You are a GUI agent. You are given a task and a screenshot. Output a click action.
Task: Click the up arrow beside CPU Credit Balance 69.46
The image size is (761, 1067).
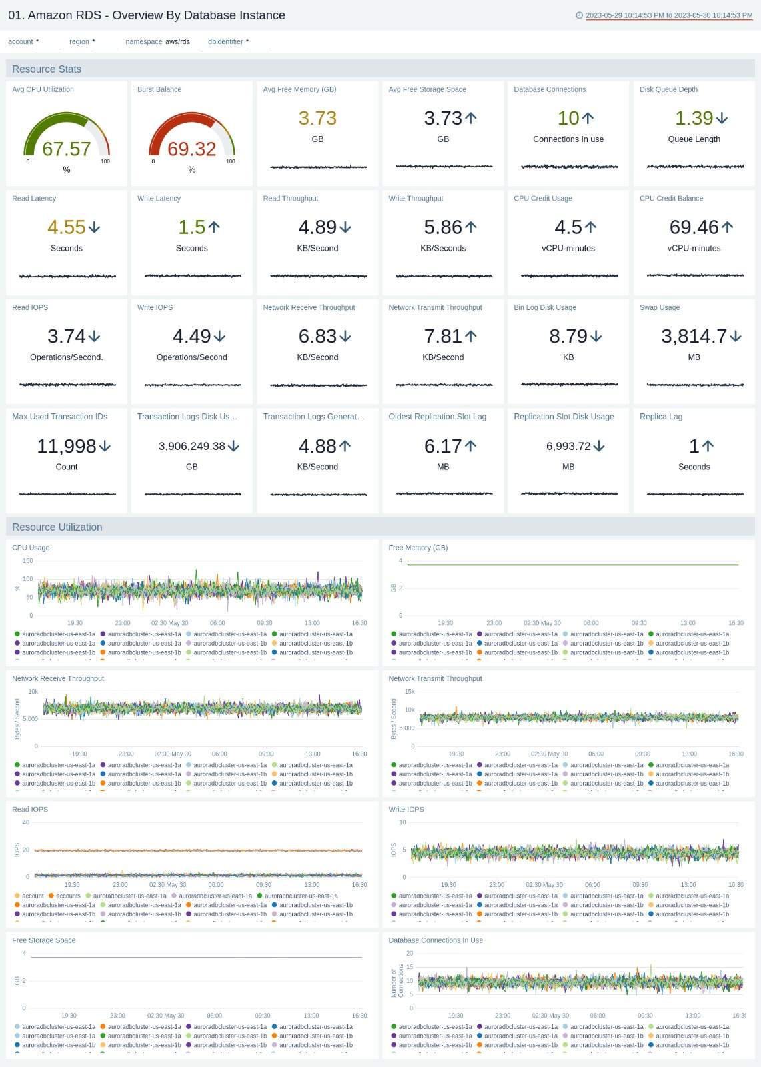coord(728,227)
